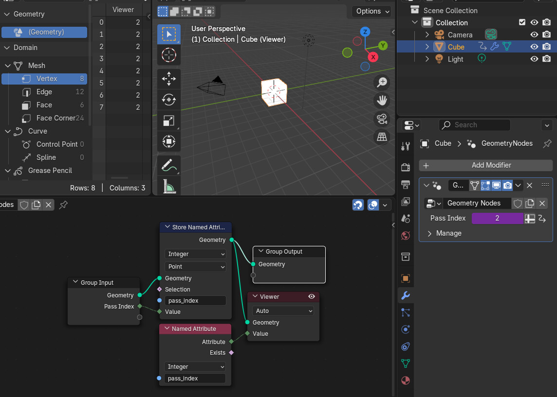The width and height of the screenshot is (557, 397).
Task: Open the Material properties tab
Action: tap(405, 380)
